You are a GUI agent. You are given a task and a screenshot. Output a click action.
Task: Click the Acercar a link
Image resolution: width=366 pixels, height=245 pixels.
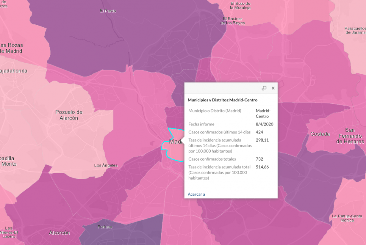[x=196, y=194]
